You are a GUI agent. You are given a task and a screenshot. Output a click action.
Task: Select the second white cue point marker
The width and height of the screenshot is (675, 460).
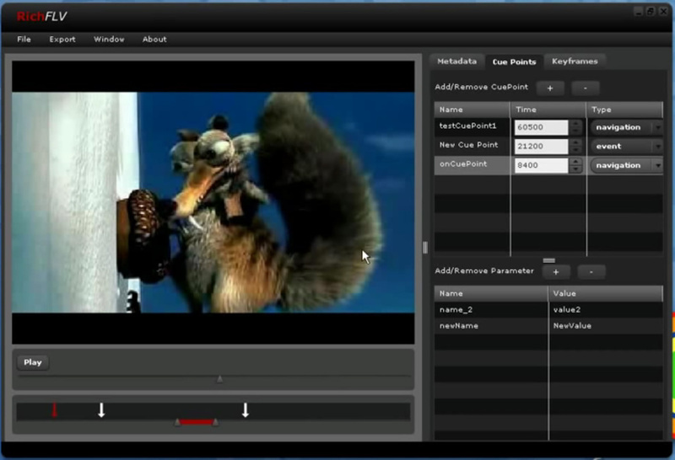245,410
